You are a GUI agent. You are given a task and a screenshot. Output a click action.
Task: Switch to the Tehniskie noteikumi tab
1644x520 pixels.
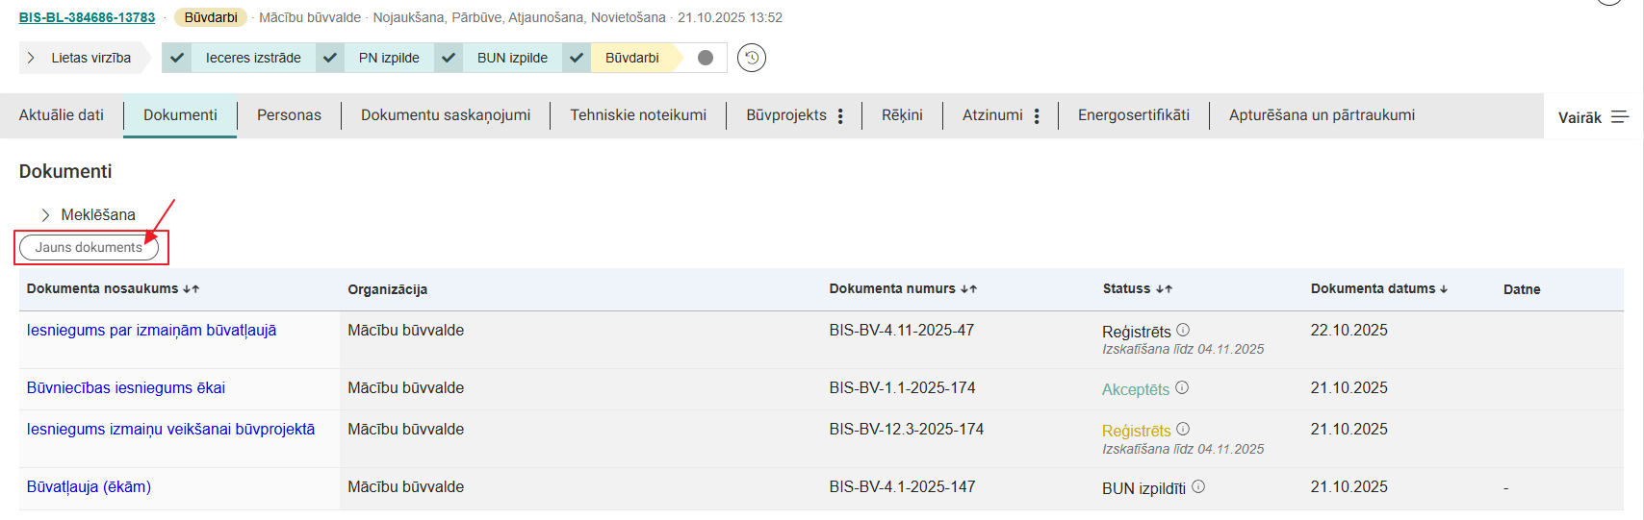[637, 115]
